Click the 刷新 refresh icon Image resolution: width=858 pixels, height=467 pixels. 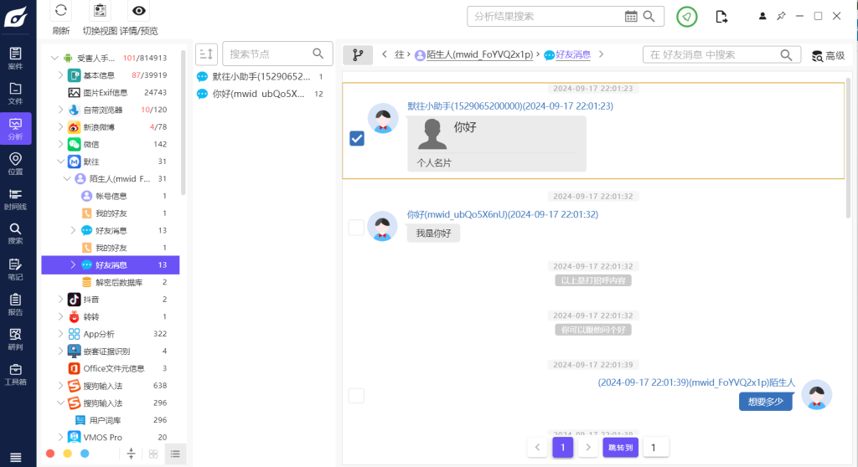60,10
